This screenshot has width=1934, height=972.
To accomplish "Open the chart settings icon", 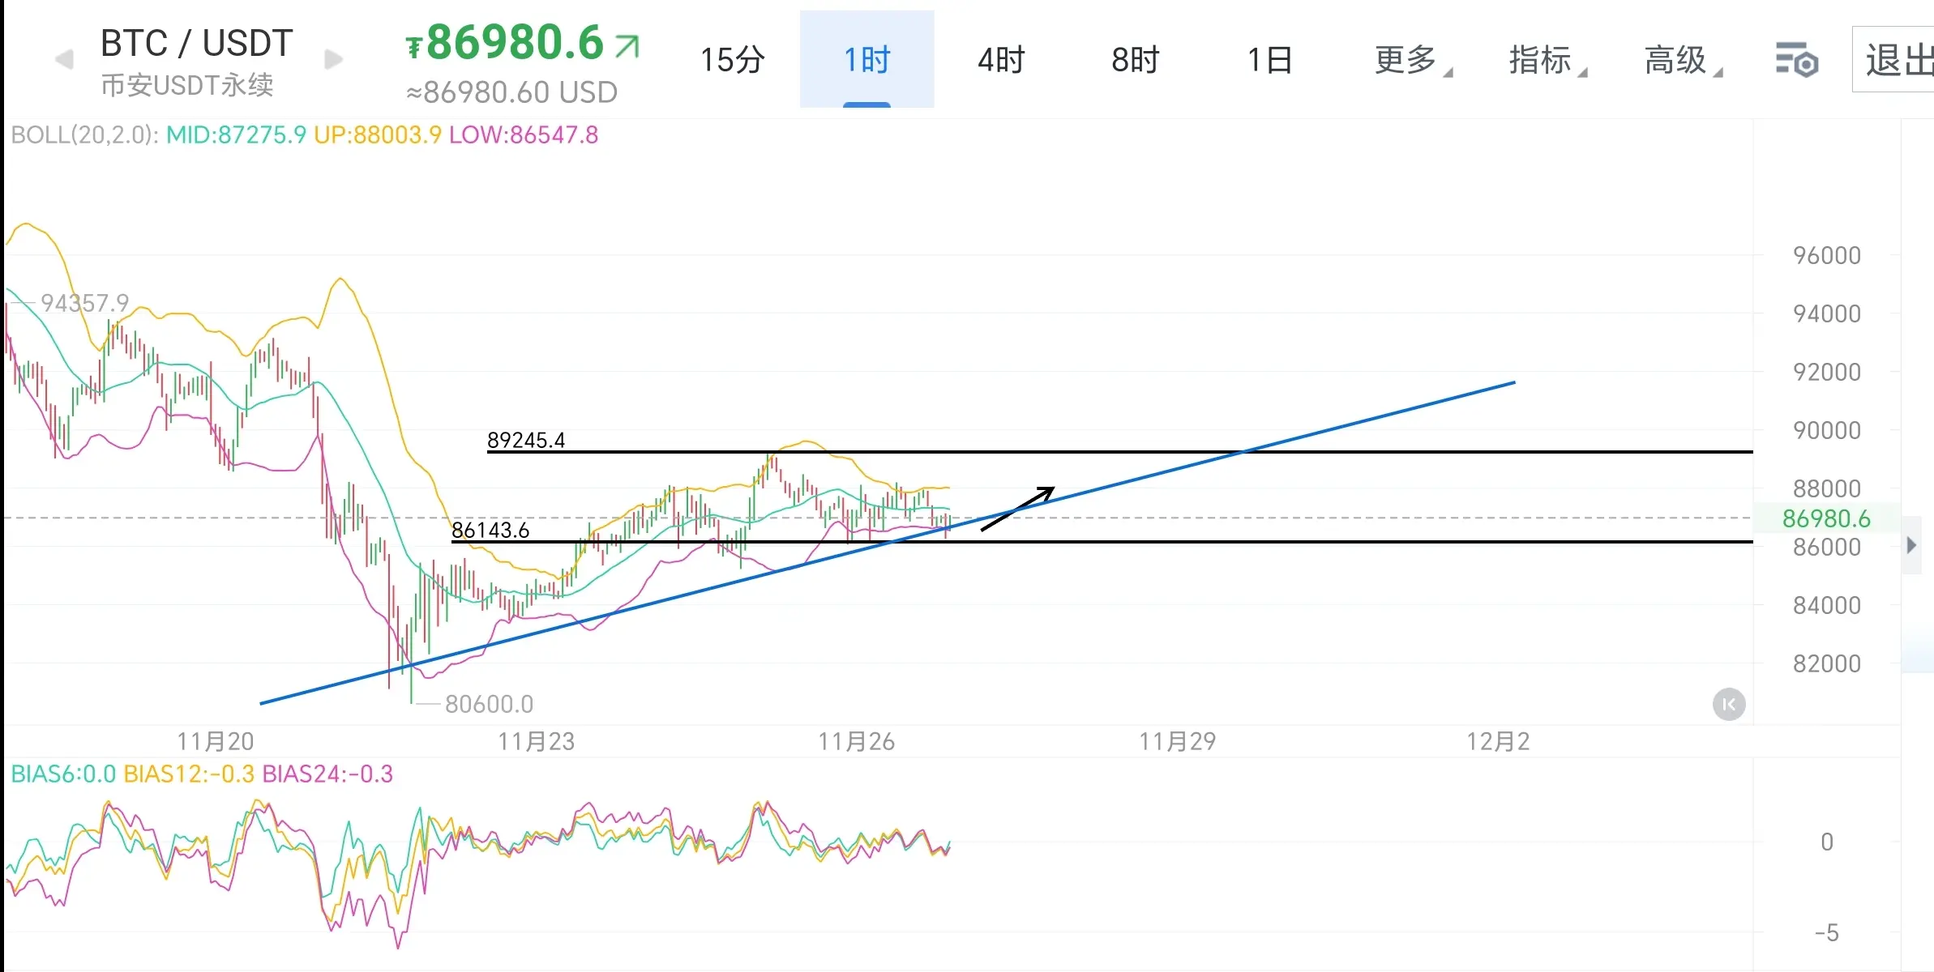I will [x=1796, y=60].
